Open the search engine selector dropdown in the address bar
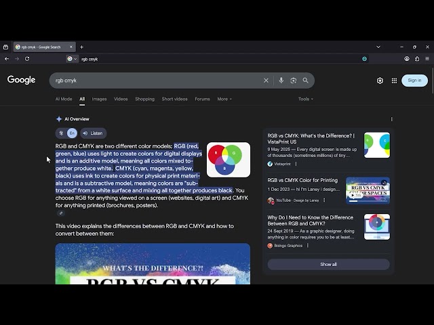The image size is (434, 325). pos(72,59)
